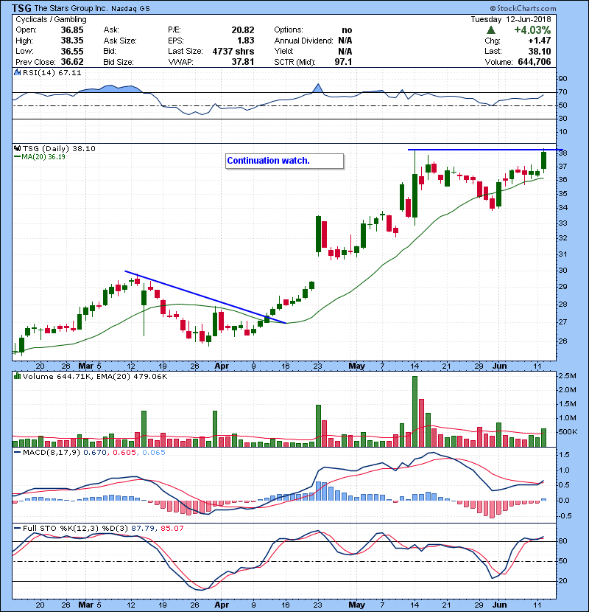Click the Nasdaq GS exchange label
The height and width of the screenshot is (612, 589).
pos(130,9)
